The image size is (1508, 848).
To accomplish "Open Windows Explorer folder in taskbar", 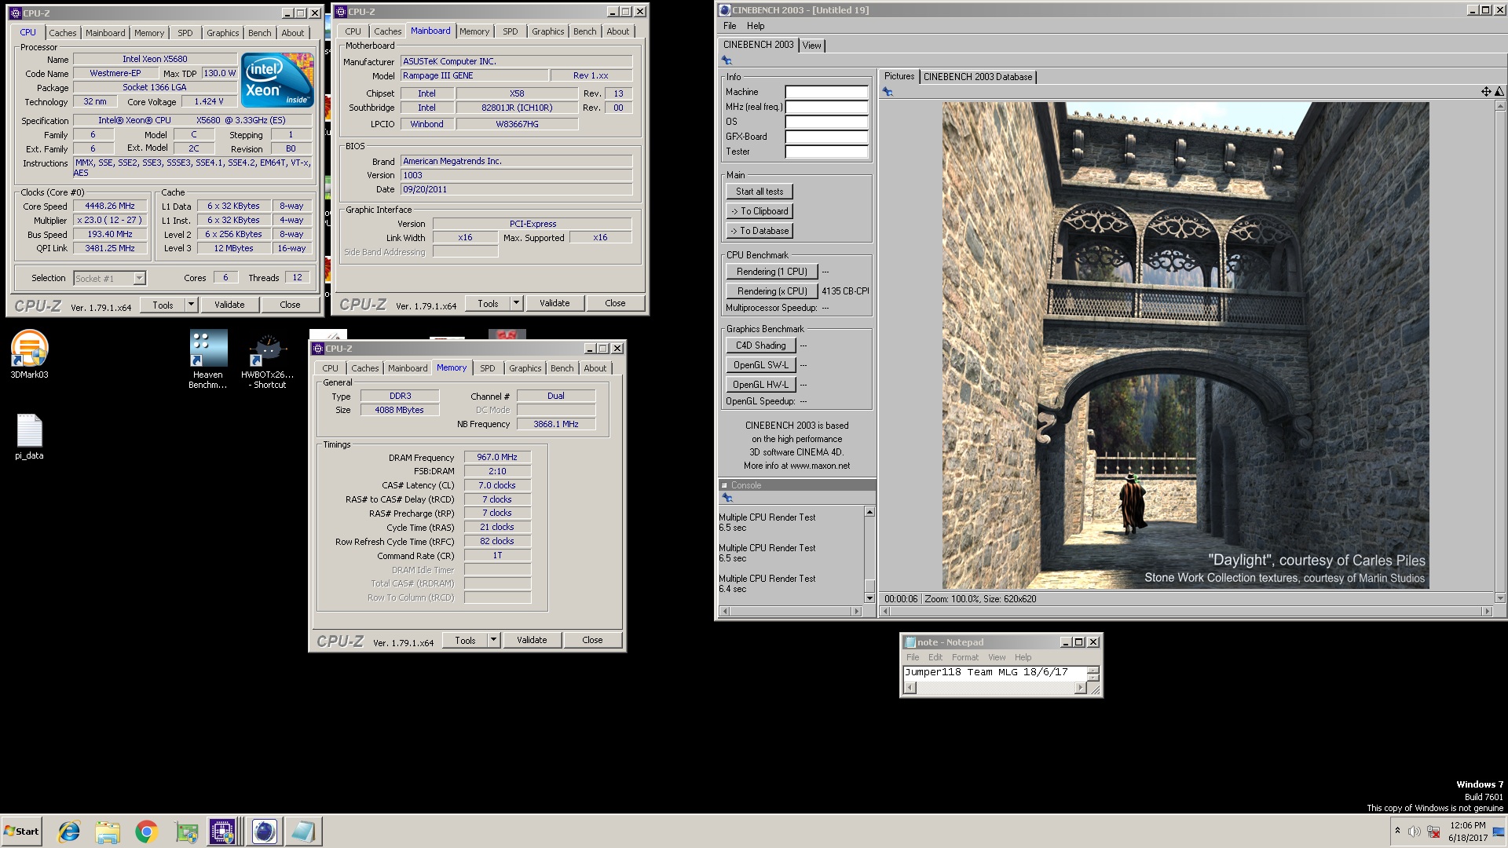I will (108, 832).
